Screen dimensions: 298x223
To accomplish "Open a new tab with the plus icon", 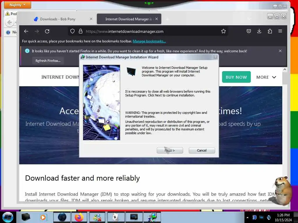I will [167, 19].
